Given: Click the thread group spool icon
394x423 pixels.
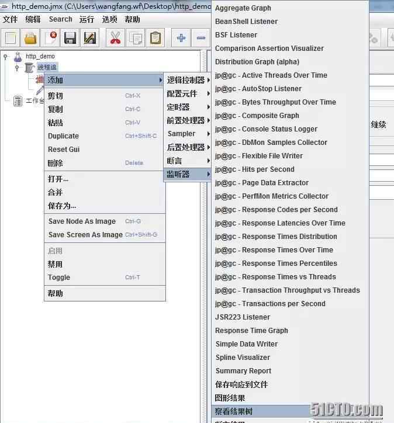Looking at the screenshot, I should point(29,67).
